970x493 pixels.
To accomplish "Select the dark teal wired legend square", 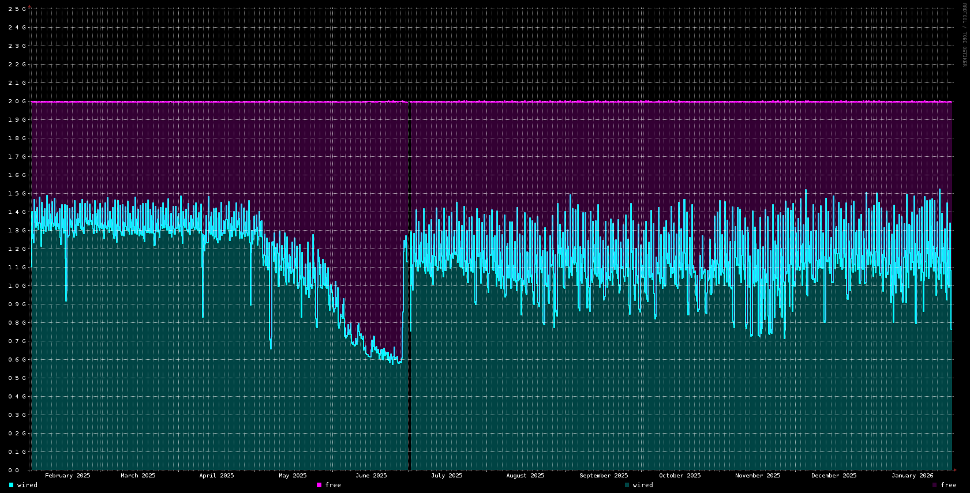I will click(x=627, y=485).
